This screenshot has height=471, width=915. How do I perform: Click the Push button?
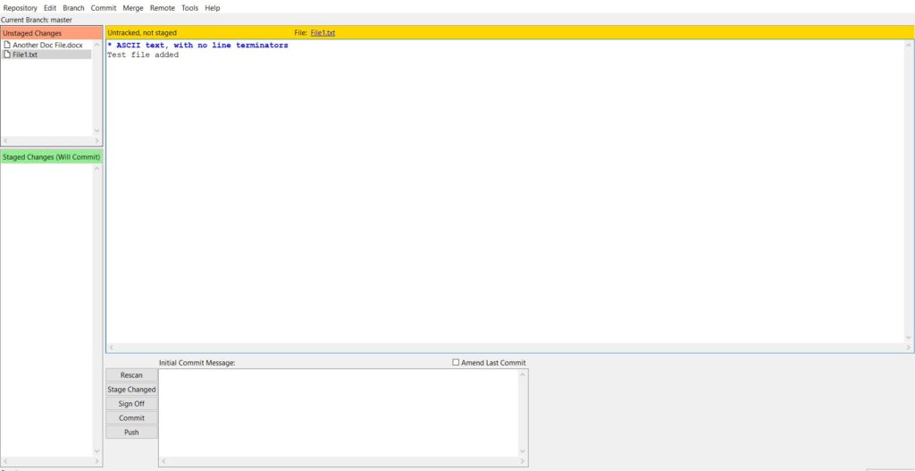point(131,433)
